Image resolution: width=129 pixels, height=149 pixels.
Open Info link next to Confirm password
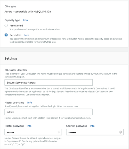coord(92,126)
